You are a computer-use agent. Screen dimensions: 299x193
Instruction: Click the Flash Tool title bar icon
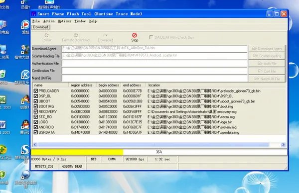(34, 14)
